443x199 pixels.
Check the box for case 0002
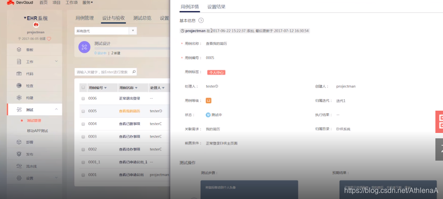(83, 149)
